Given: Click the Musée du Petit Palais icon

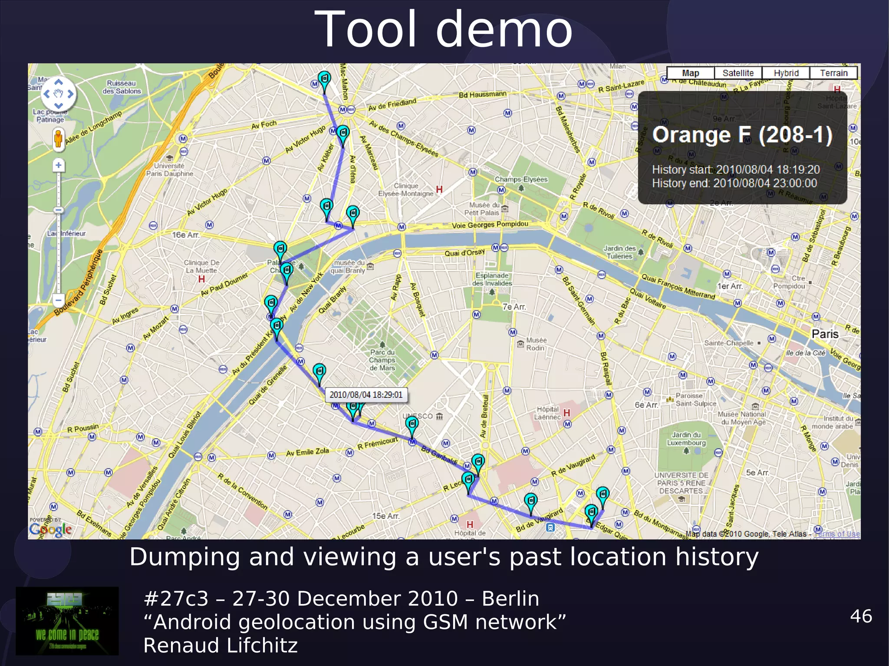Looking at the screenshot, I should pyautogui.click(x=504, y=209).
